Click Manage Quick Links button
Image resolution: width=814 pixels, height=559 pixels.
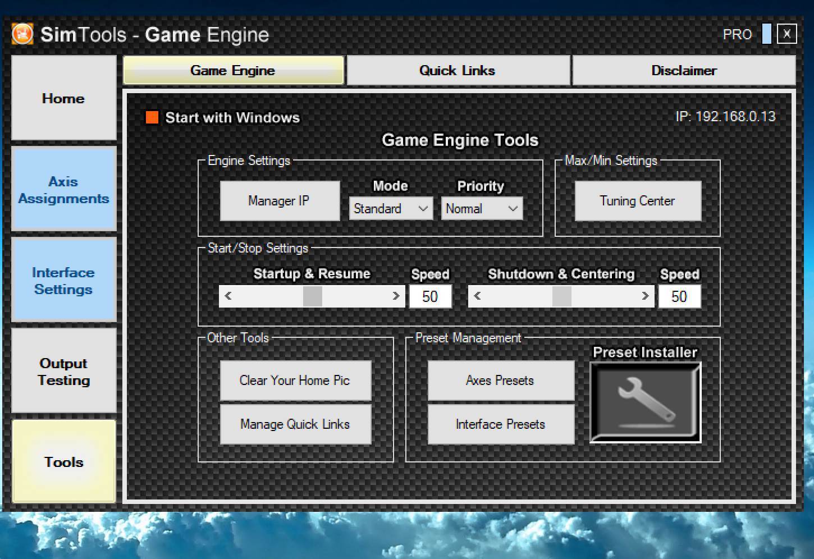(x=295, y=424)
